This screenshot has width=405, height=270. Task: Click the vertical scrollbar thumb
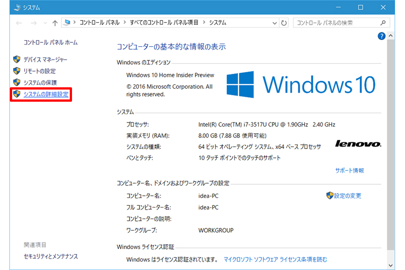tap(391, 145)
